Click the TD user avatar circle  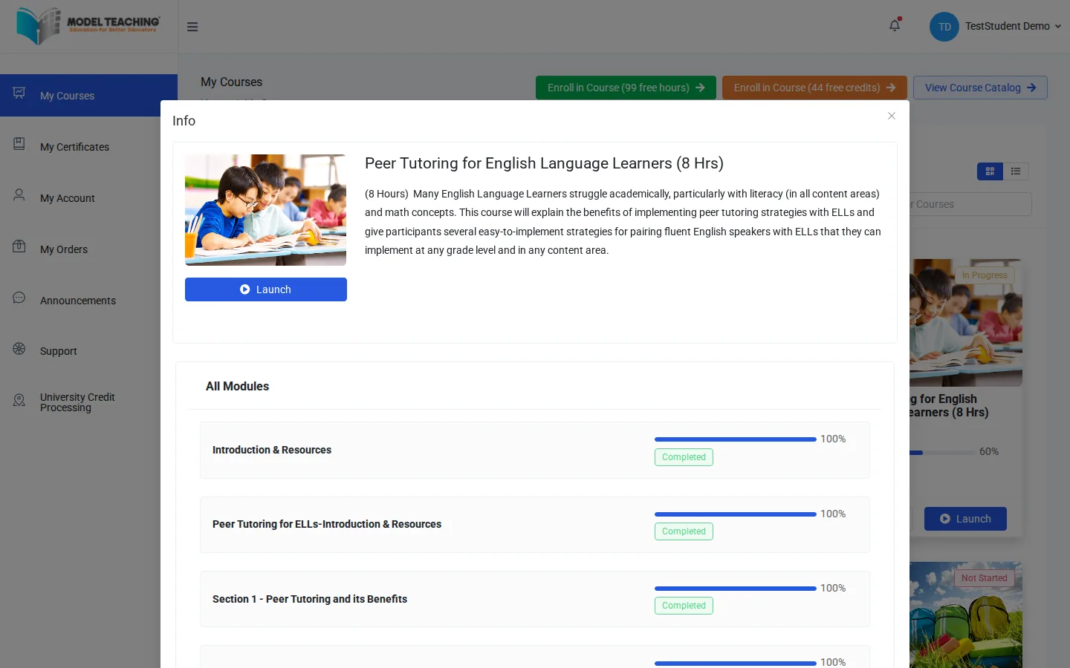(x=944, y=27)
